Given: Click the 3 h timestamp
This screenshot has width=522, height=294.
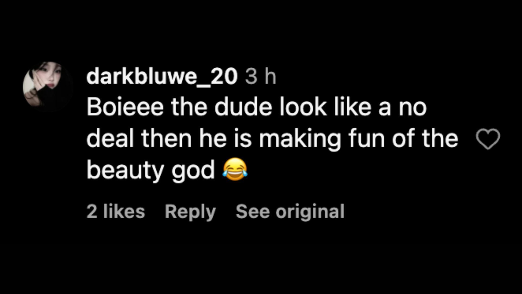Looking at the screenshot, I should pos(260,77).
